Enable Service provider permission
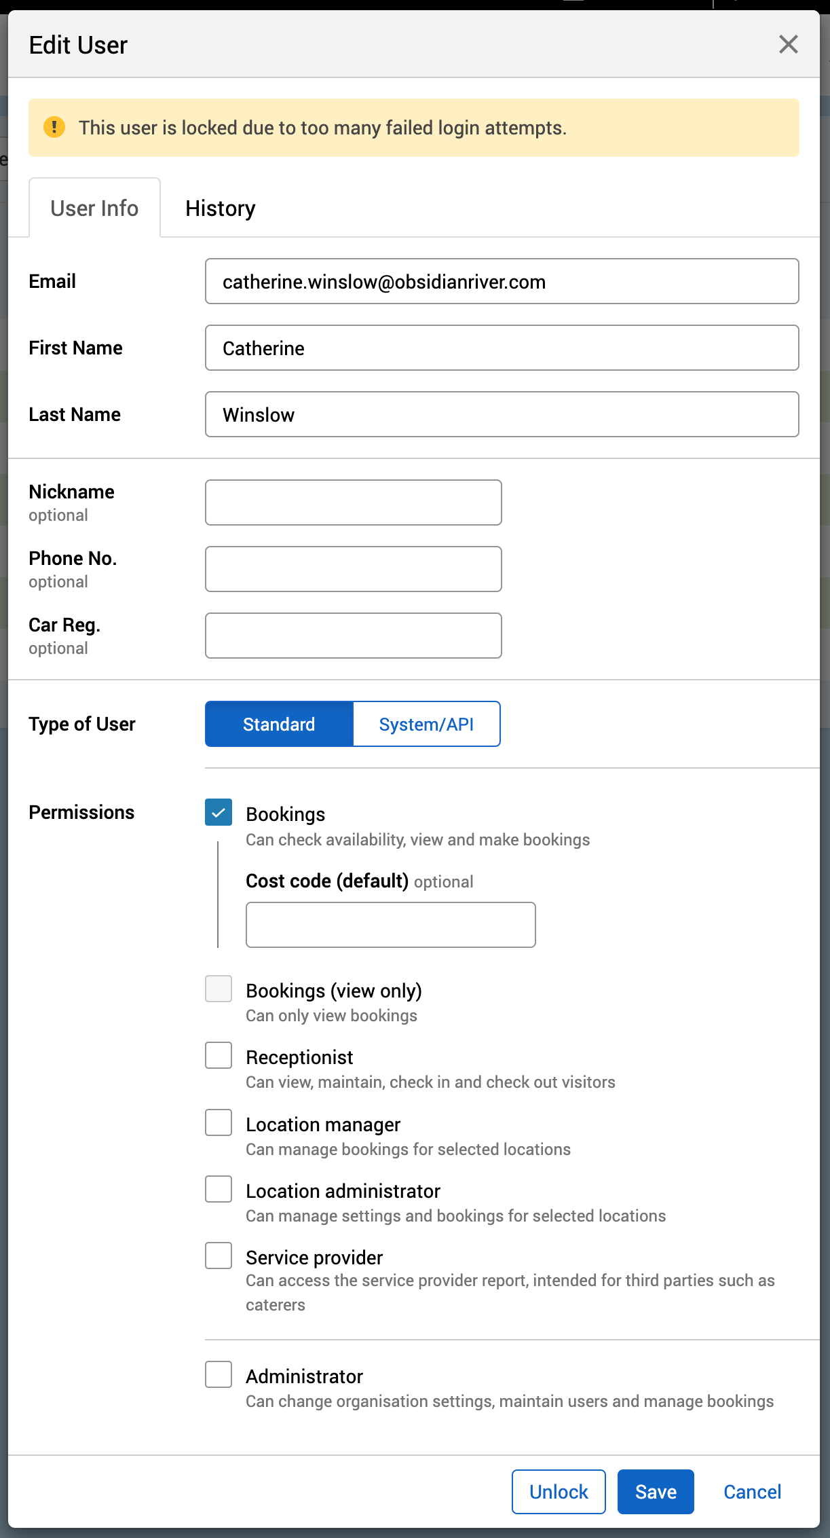Viewport: 830px width, 1538px height. tap(219, 1256)
